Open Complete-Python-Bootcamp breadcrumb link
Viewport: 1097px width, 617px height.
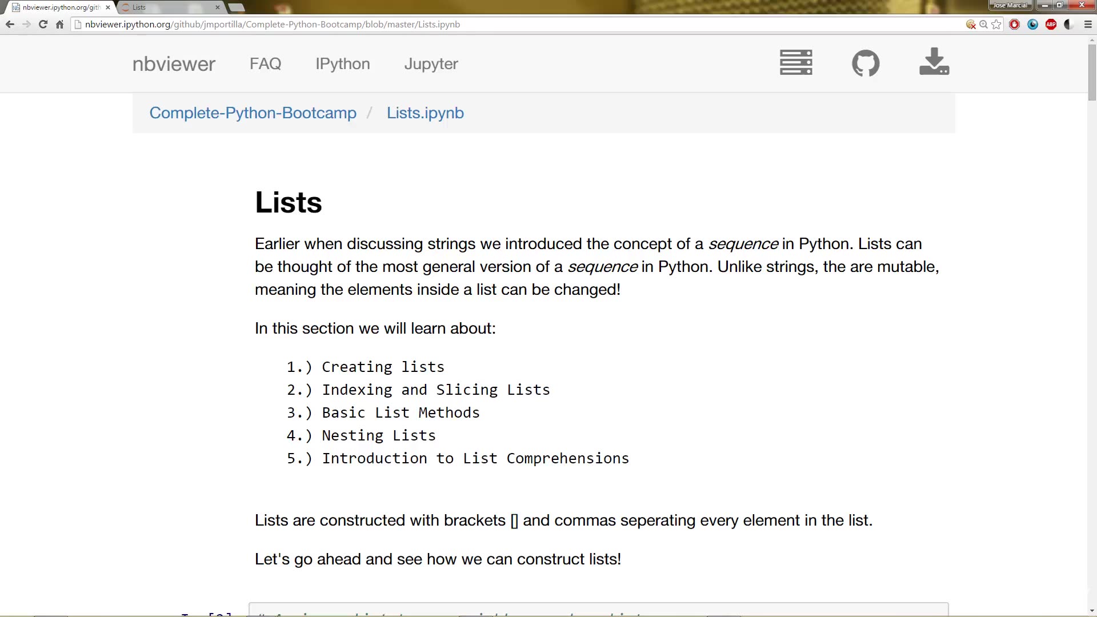(x=253, y=113)
